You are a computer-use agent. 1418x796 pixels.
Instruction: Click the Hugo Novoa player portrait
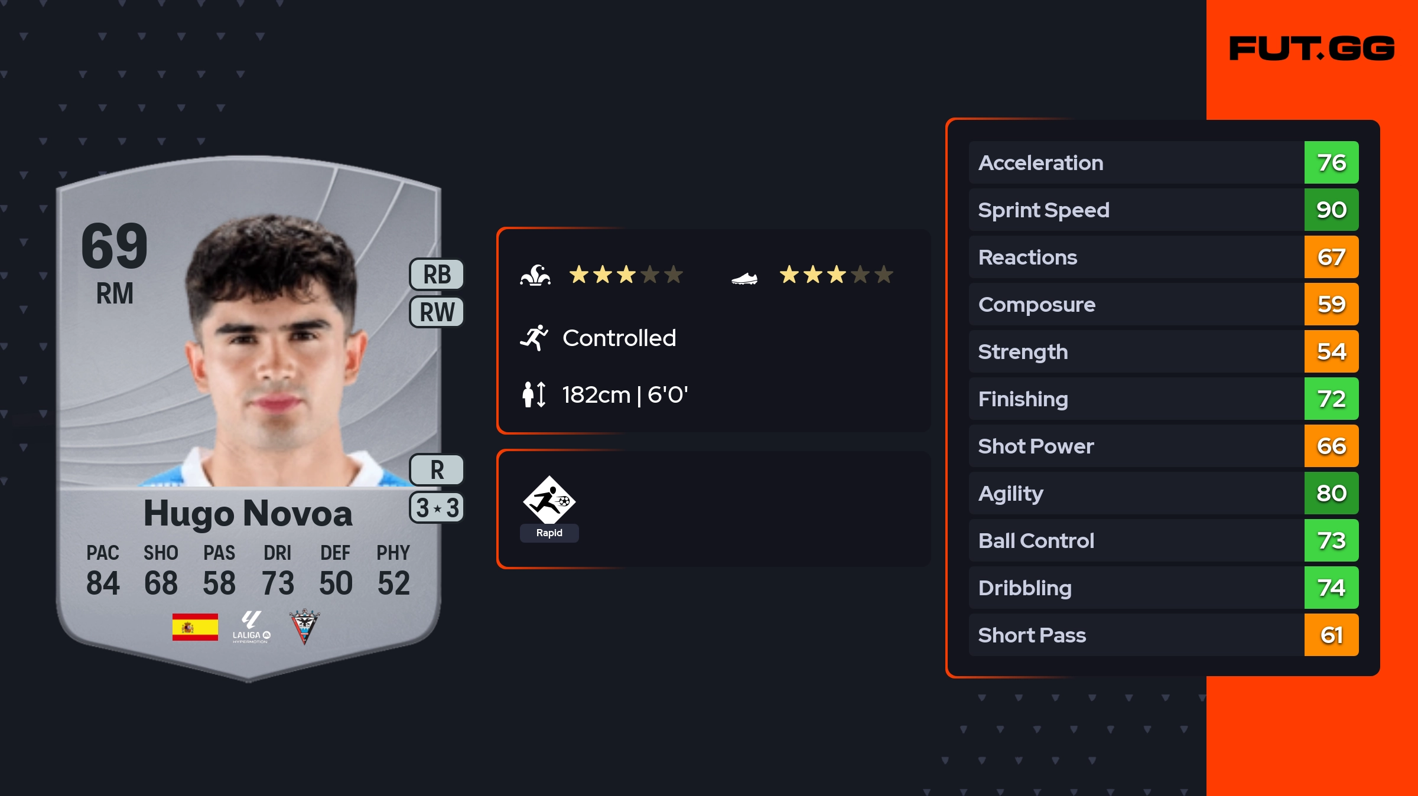pos(272,354)
